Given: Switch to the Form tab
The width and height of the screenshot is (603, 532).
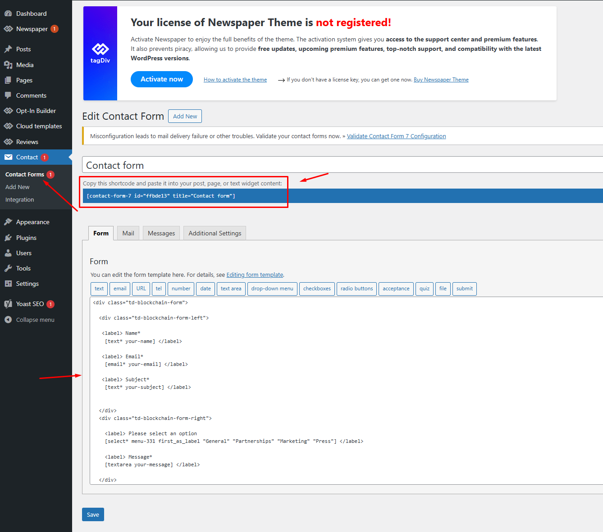Looking at the screenshot, I should click(x=101, y=233).
